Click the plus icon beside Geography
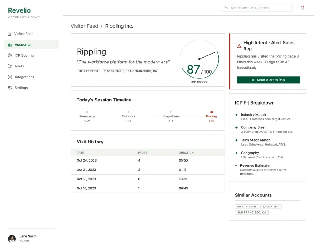The height and width of the screenshot is (251, 314). coord(236,153)
